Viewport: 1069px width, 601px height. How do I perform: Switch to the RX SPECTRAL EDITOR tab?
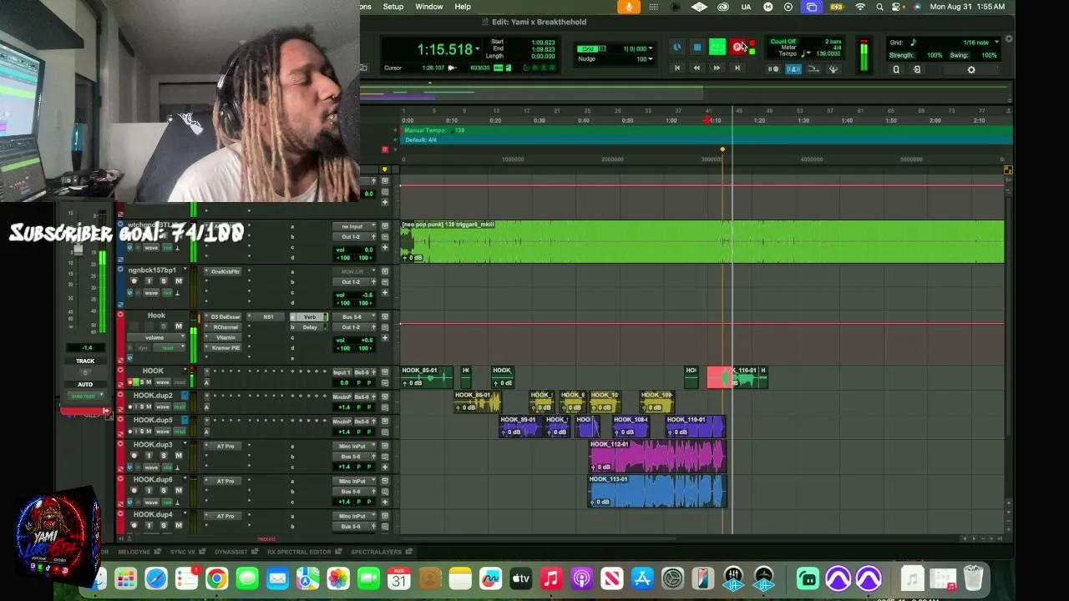tap(299, 552)
